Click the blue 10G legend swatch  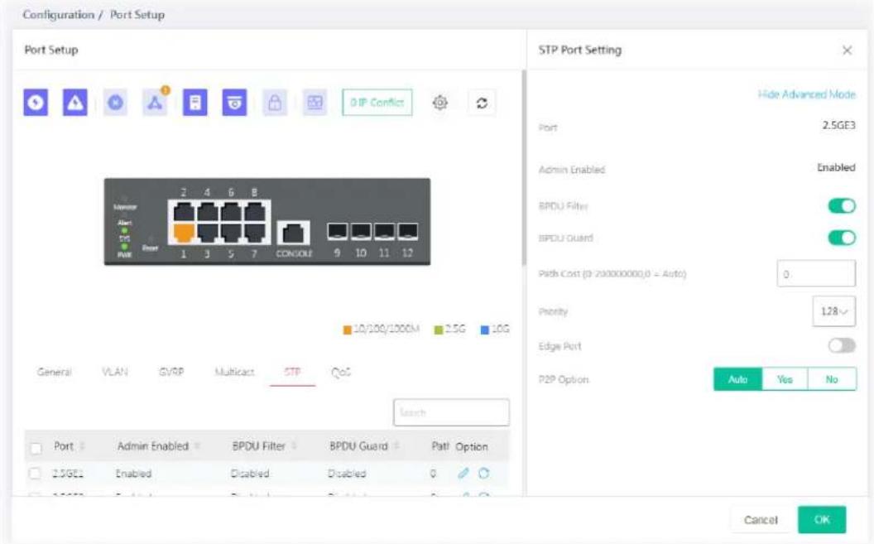tap(485, 330)
